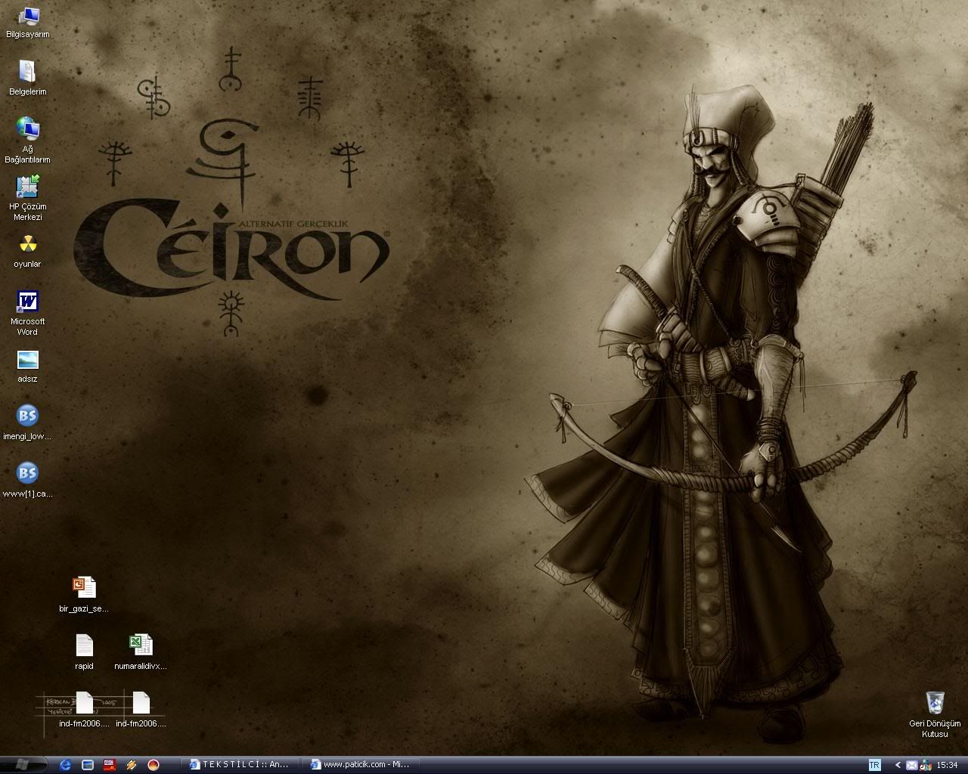The height and width of the screenshot is (774, 968).
Task: Open the TR language indicator
Action: (x=874, y=765)
